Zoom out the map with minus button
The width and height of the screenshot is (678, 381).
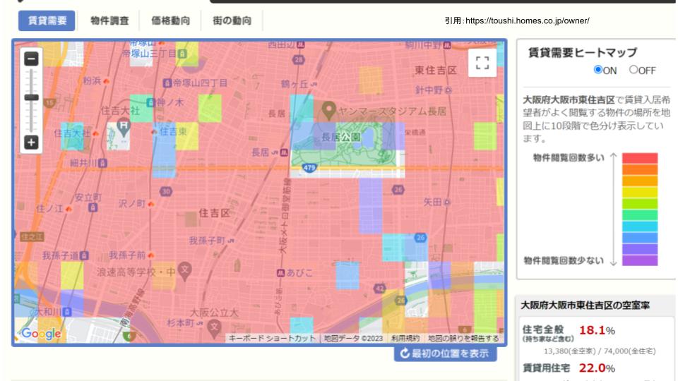click(31, 59)
